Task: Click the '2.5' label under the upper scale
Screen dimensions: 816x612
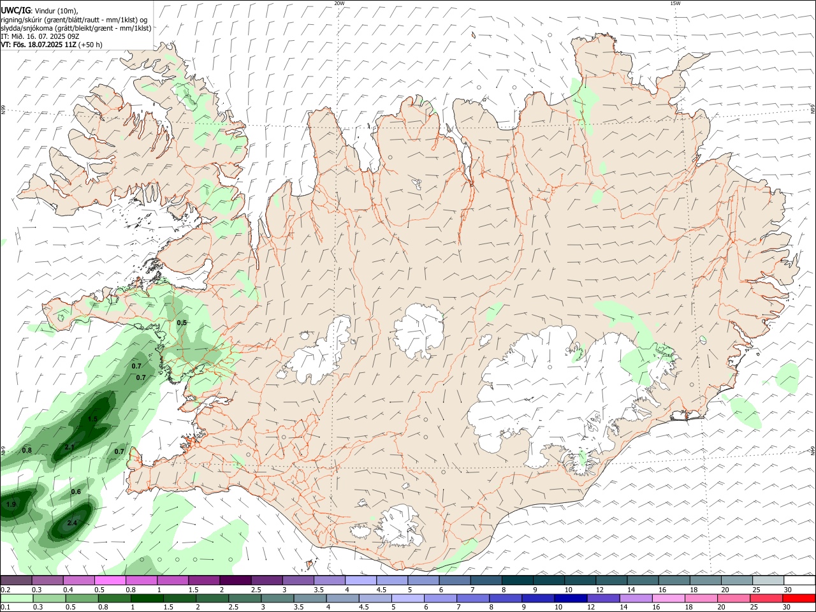Action: click(x=256, y=590)
